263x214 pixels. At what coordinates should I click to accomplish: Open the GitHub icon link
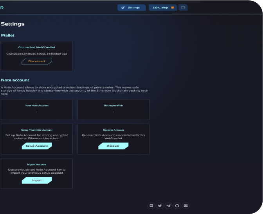coord(177,206)
